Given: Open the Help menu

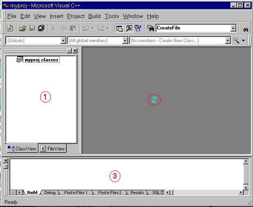Looking at the screenshot, I should pyautogui.click(x=153, y=16).
